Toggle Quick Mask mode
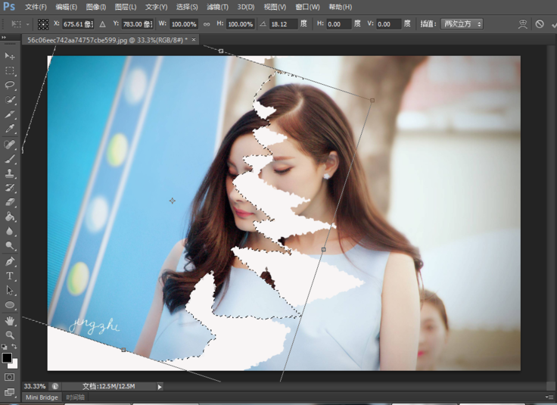 [x=10, y=376]
